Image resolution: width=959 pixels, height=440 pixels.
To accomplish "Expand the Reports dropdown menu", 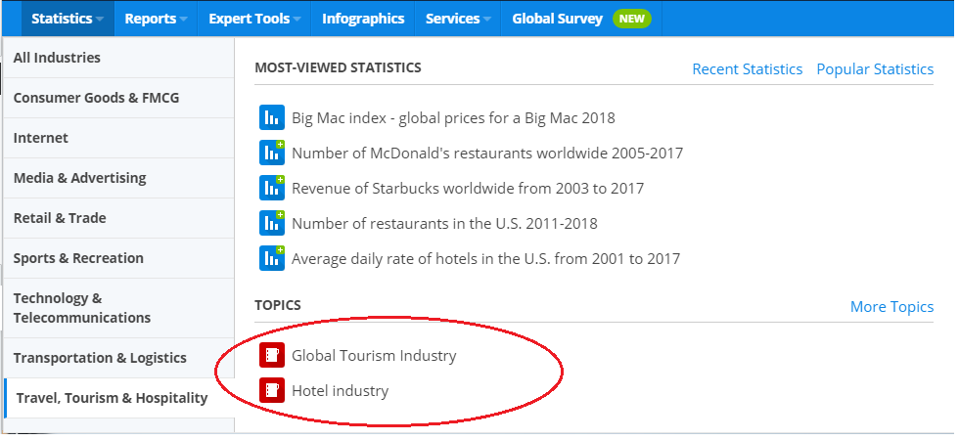I will (x=157, y=19).
